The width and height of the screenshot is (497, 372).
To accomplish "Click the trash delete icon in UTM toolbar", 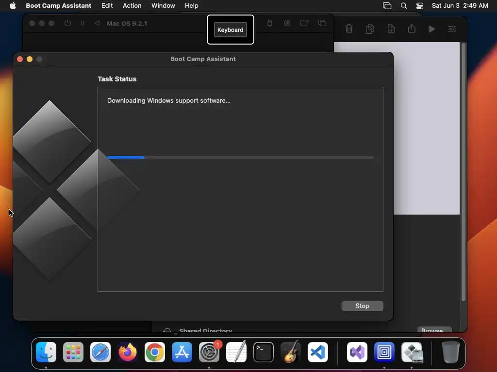I will pyautogui.click(x=348, y=29).
